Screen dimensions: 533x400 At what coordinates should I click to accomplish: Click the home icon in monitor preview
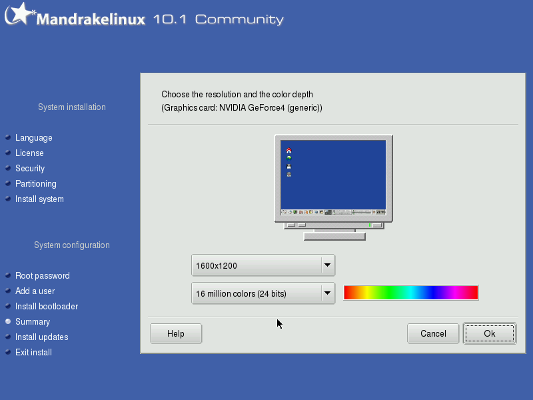pyautogui.click(x=289, y=151)
